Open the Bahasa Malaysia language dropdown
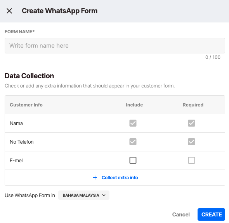 [84, 195]
